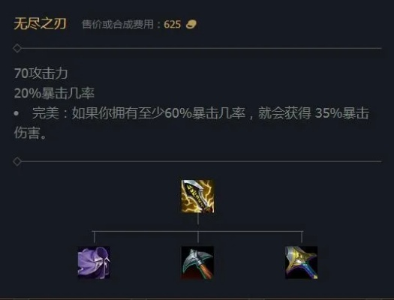This screenshot has height=300, width=394.
Task: Click the bullet point before 完美
Action: 17,113
